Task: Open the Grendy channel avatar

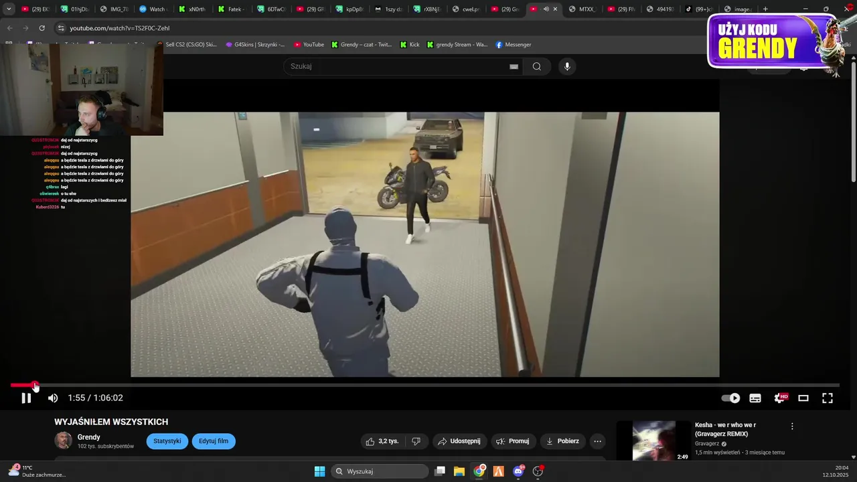Action: (x=63, y=440)
